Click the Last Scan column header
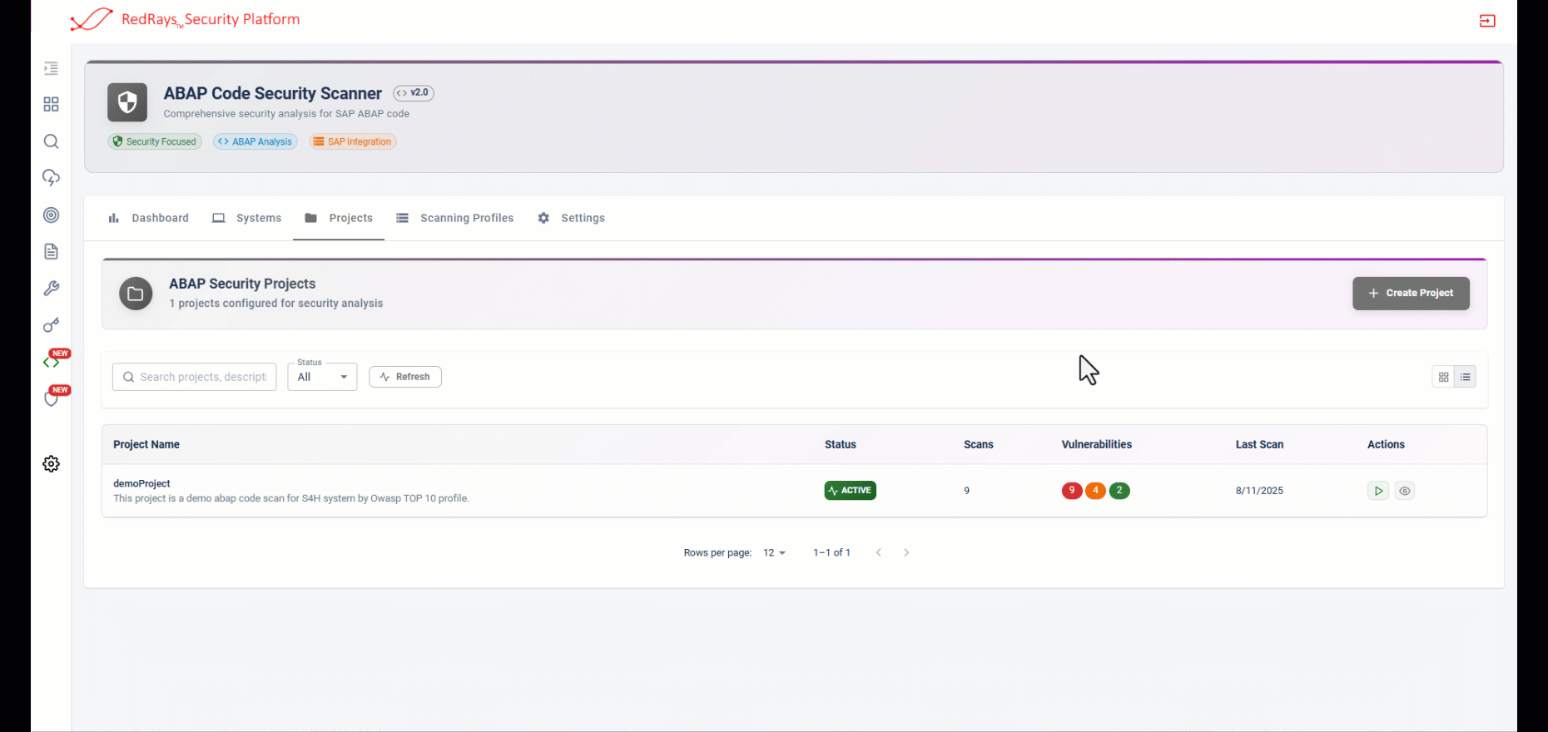1548x732 pixels. [x=1259, y=445]
